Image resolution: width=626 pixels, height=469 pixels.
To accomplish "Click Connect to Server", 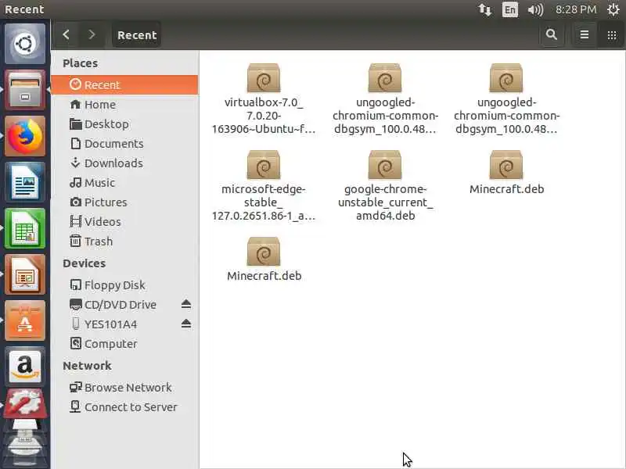I will 124,407.
